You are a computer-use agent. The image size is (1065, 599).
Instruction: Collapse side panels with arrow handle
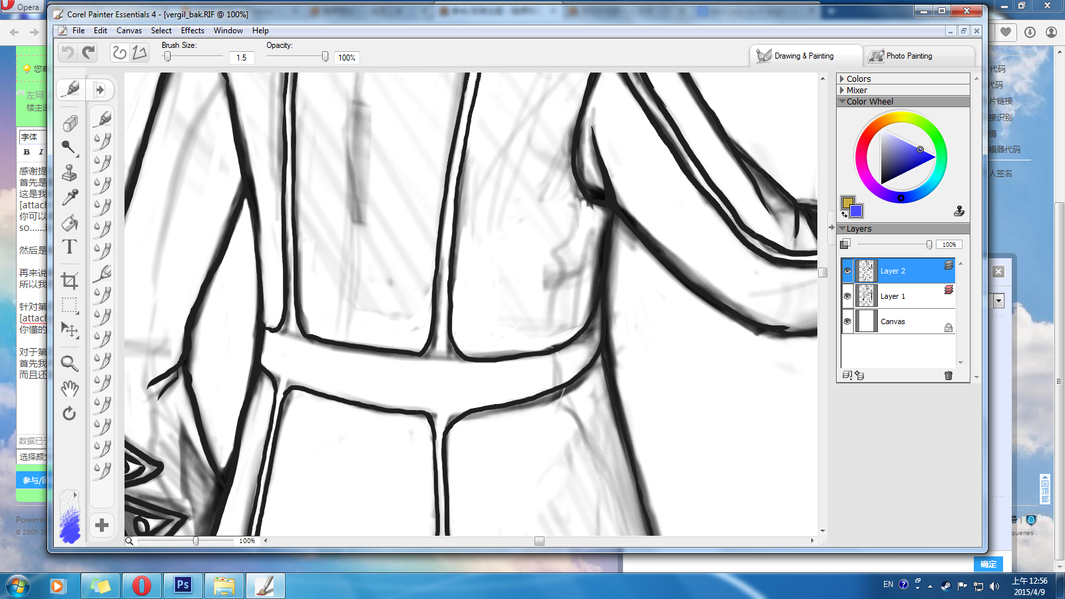pos(831,227)
